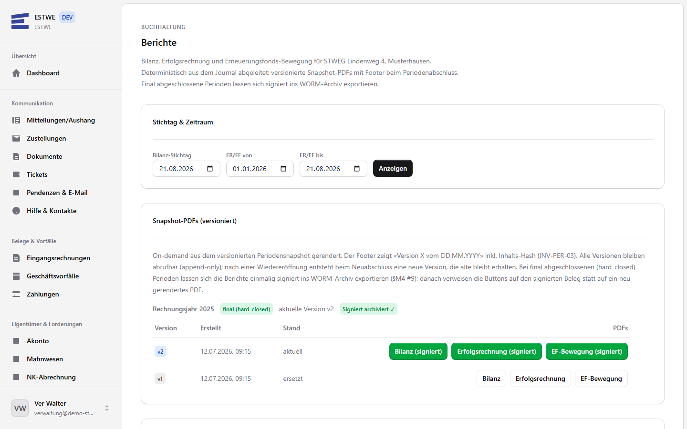Viewport: 687px width, 429px height.
Task: Open the Dashboard page
Action: (61, 73)
